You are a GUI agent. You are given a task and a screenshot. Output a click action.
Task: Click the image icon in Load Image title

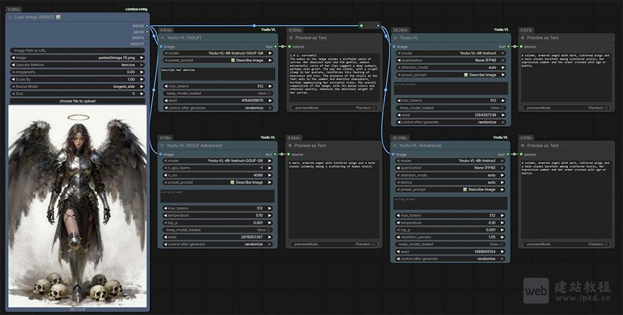click(x=59, y=17)
